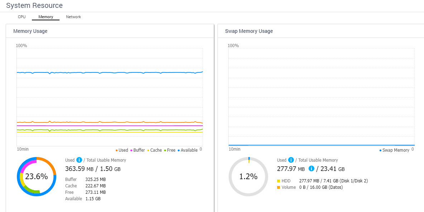Screen dimensions: 424x212
Task: Hide the Cache series via legend
Action: [154, 150]
